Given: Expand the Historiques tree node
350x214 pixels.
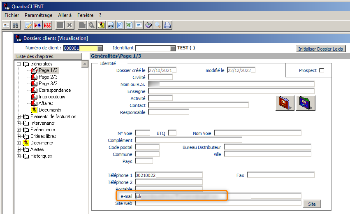Looking at the screenshot, I should pos(19,156).
